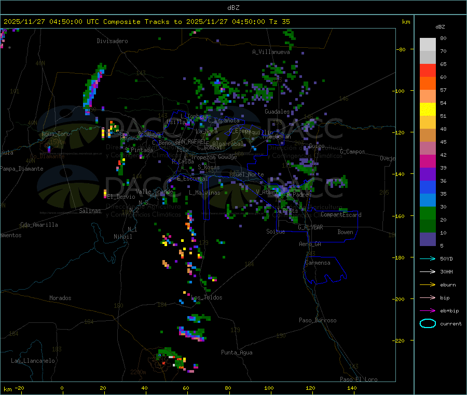Click the Paso_Burroso location label

click(x=318, y=320)
